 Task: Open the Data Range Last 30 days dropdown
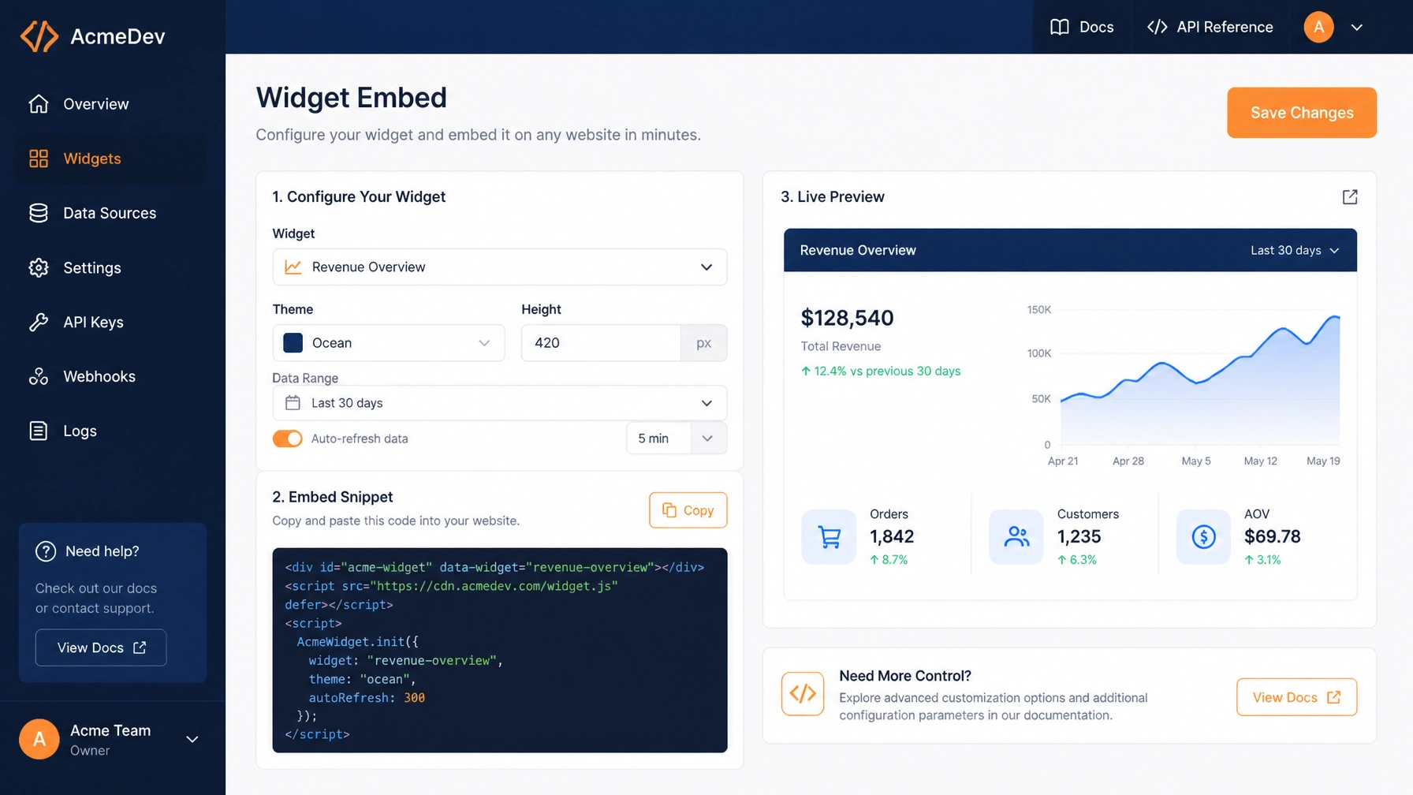tap(500, 403)
